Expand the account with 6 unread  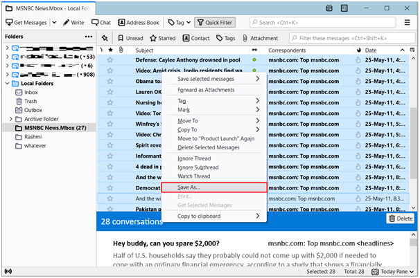coord(7,66)
